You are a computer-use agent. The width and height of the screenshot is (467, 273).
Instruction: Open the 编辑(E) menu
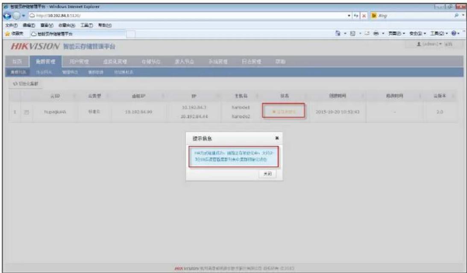29,25
